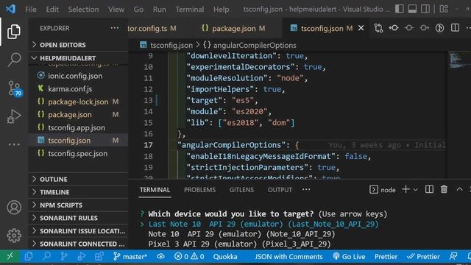The image size is (471, 265).
Task: Expand the SonarLint Rules section
Action: click(x=78, y=218)
